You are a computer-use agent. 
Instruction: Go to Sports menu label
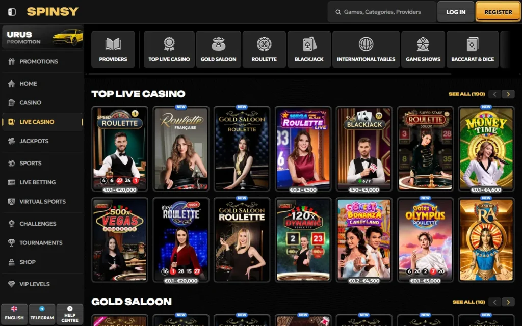[30, 164]
